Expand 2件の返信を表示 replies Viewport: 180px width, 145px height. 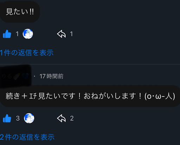click(27, 137)
